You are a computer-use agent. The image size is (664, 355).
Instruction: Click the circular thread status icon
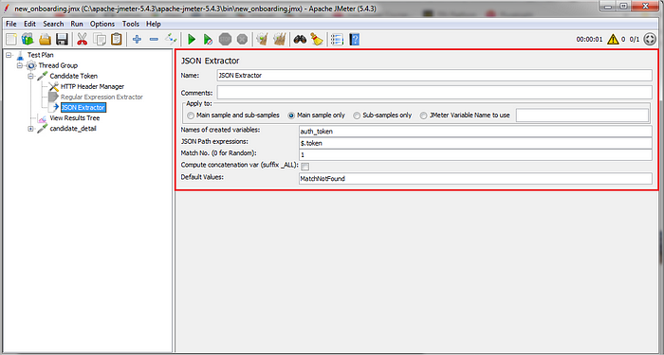coord(650,40)
